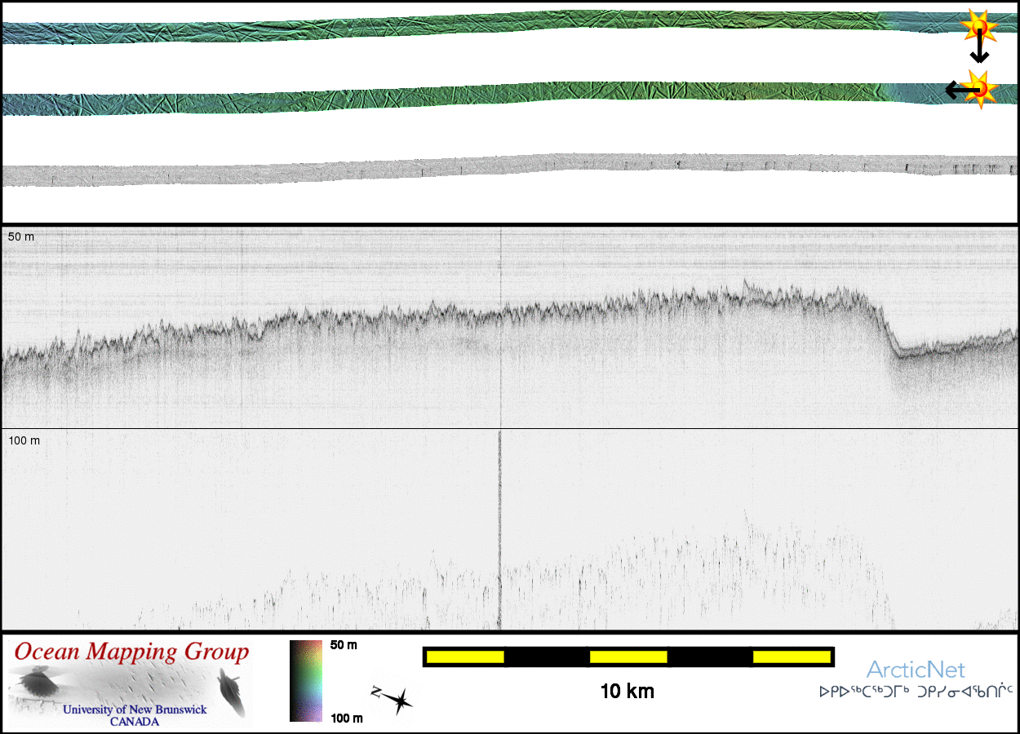Click the rightmost yellow scale bar segment

coord(791,657)
